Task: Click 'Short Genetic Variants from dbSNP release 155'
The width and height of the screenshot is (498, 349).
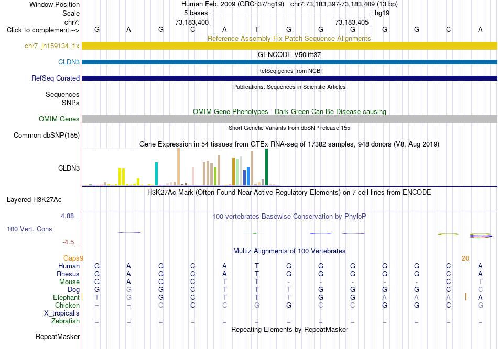Action: [289, 128]
